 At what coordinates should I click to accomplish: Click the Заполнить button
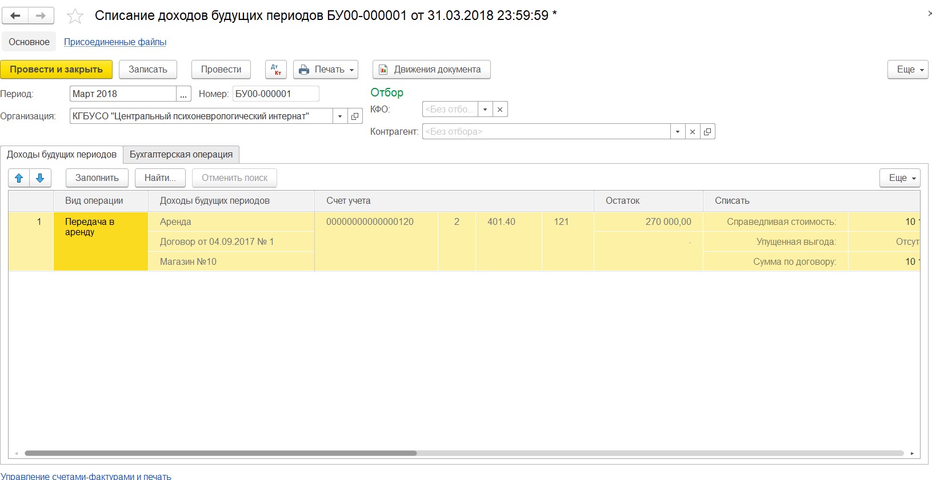coord(97,178)
